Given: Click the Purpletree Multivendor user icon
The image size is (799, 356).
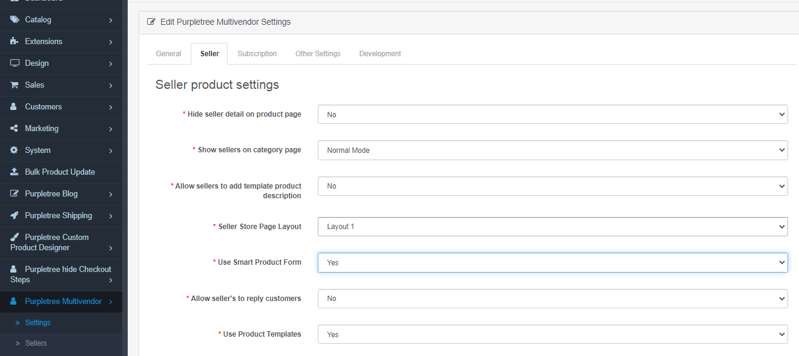Looking at the screenshot, I should (14, 302).
